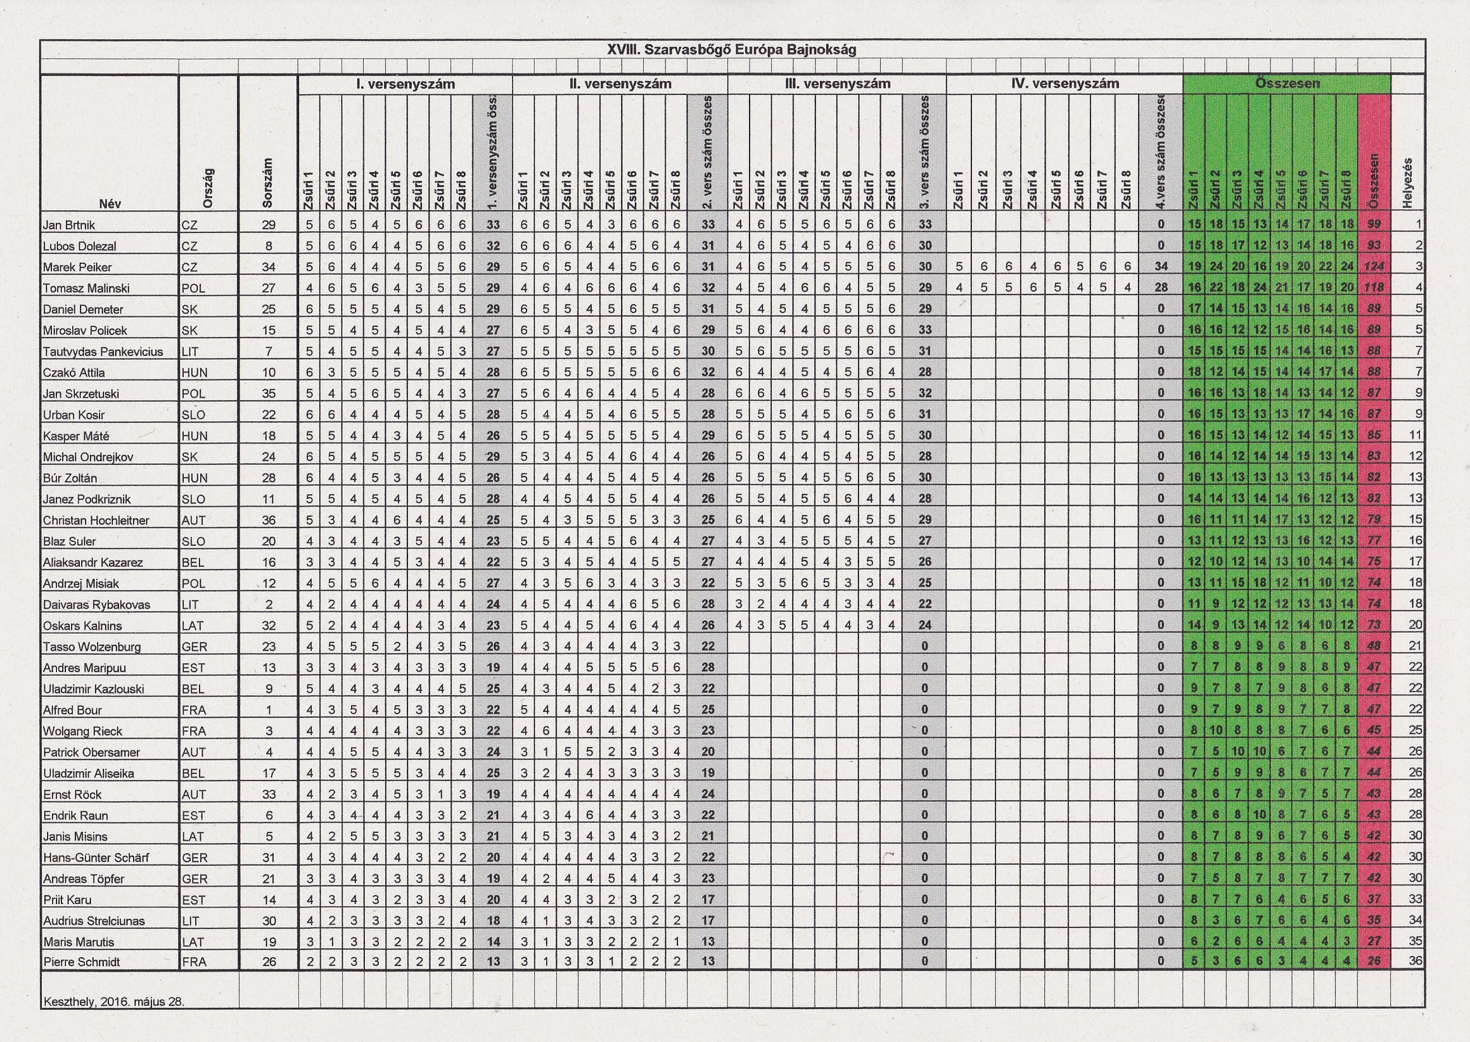The height and width of the screenshot is (1042, 1470).
Task: Select the I. versenyszám header
Action: click(405, 84)
